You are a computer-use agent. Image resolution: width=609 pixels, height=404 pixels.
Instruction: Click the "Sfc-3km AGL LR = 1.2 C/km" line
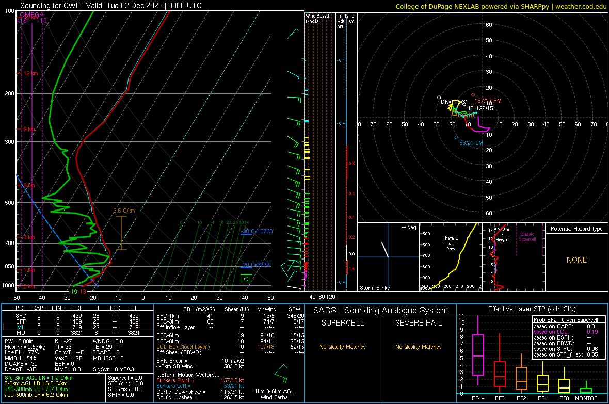click(39, 378)
